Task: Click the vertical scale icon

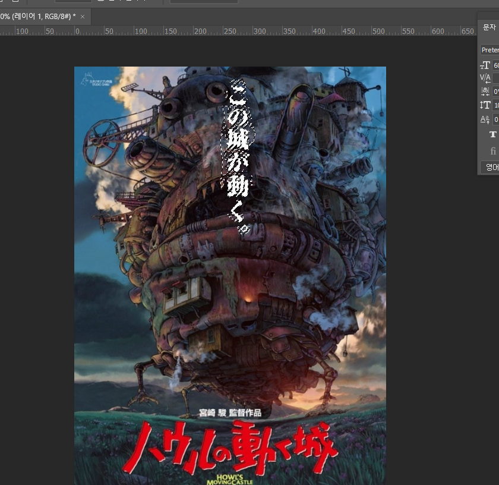Action: [485, 105]
